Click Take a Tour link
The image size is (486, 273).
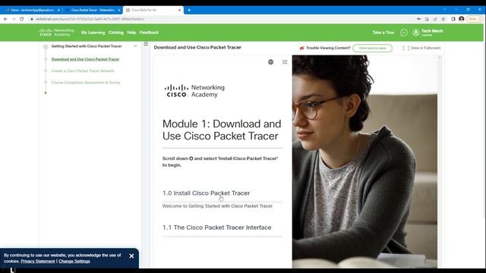(x=383, y=32)
